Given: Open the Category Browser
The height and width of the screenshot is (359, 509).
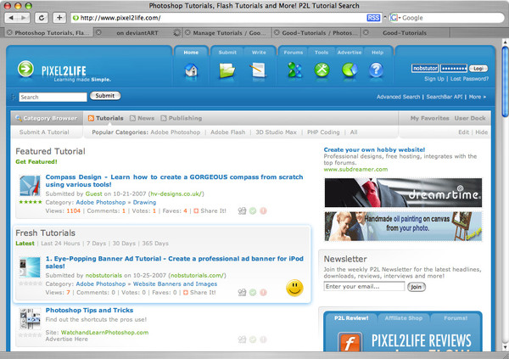Looking at the screenshot, I should (x=47, y=118).
